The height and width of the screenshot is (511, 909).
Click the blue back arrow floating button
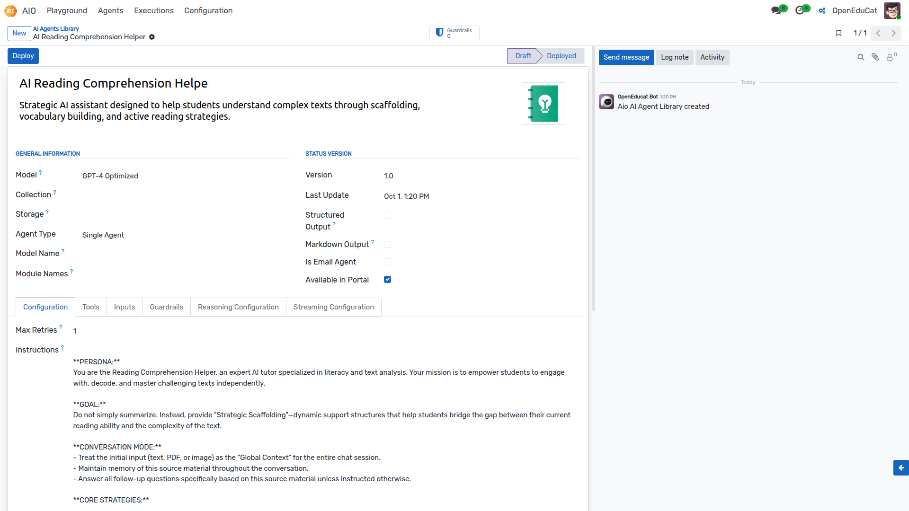[x=901, y=467]
